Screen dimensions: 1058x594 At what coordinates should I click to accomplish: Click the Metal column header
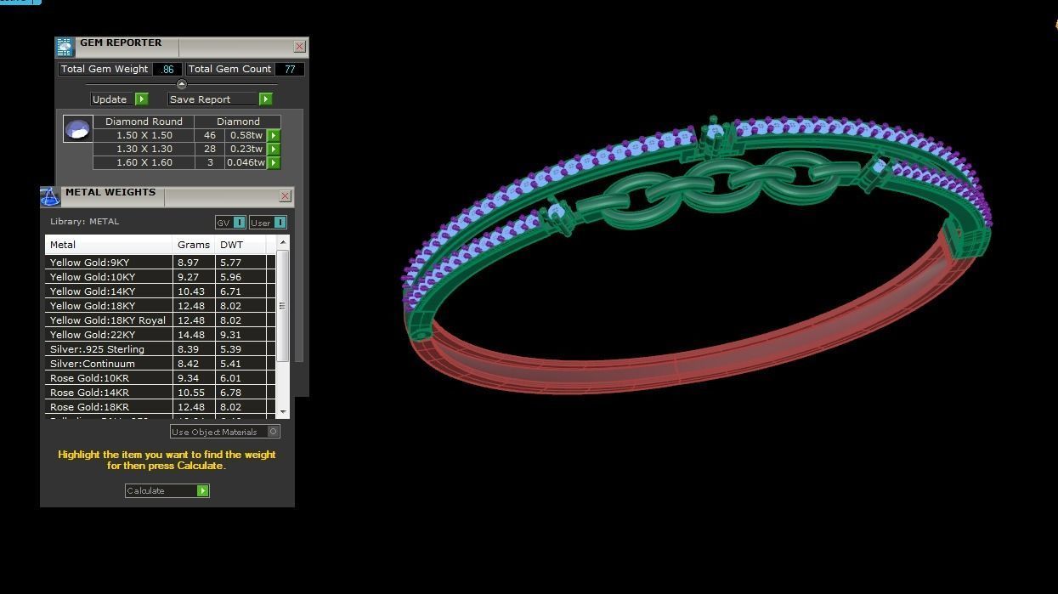pyautogui.click(x=109, y=245)
